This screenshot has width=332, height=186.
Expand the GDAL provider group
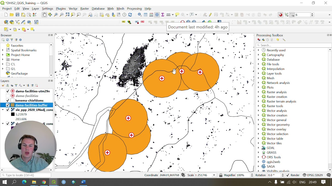(x=258, y=148)
